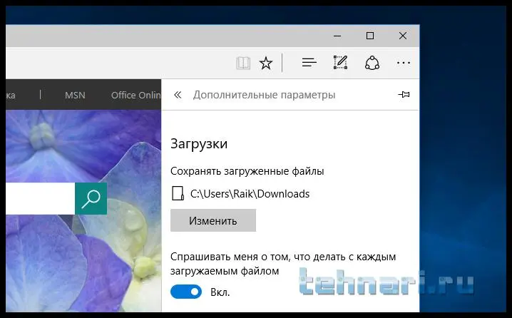
Task: Go back using double chevron arrow
Action: [178, 95]
